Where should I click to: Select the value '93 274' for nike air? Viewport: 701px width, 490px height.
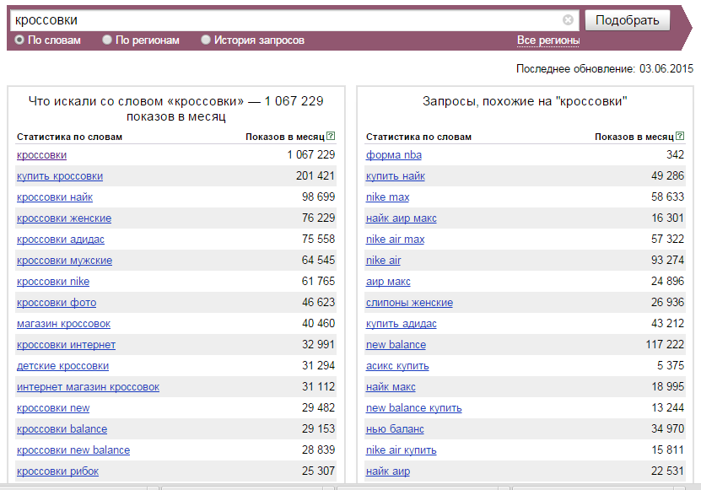[667, 260]
